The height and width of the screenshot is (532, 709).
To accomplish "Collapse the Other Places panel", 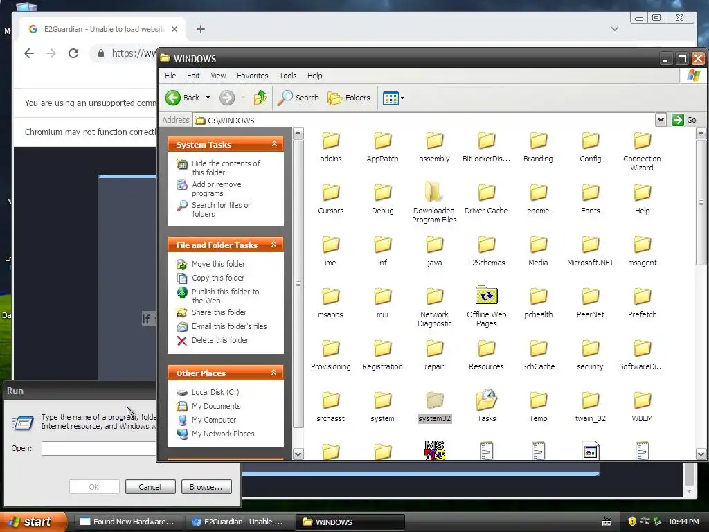I will point(274,372).
